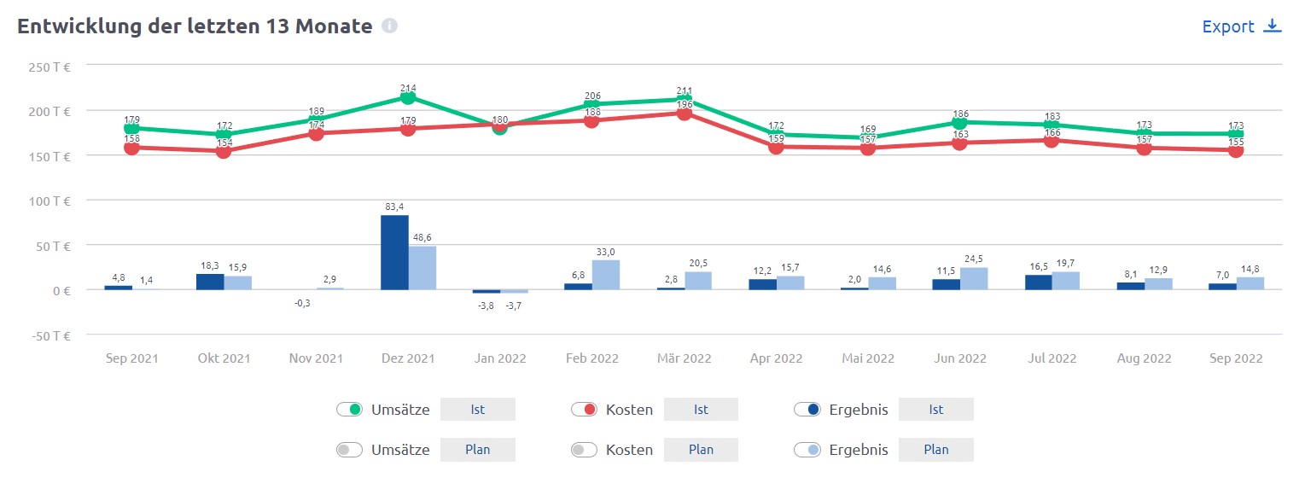This screenshot has height=495, width=1305.
Task: Click the info icon beside the chart title
Action: [x=389, y=26]
